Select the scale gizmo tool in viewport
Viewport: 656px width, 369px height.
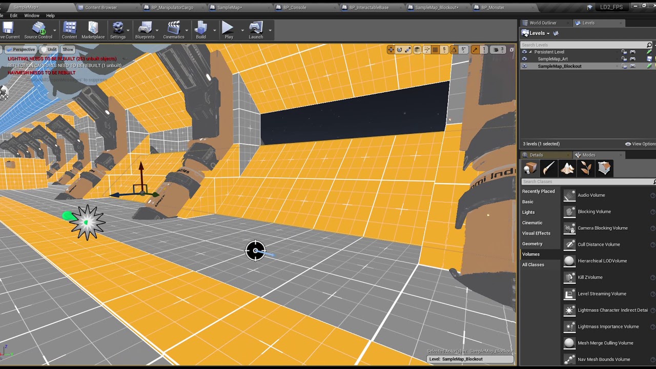click(x=408, y=50)
